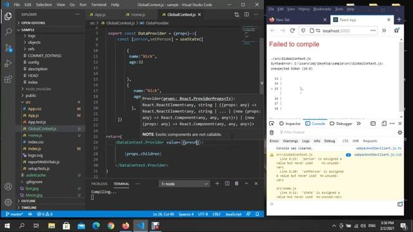Open the Inspector devtools tab
The image size is (413, 232).
tap(290, 123)
